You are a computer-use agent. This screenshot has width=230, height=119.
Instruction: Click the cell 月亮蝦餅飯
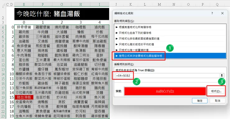click(99, 107)
